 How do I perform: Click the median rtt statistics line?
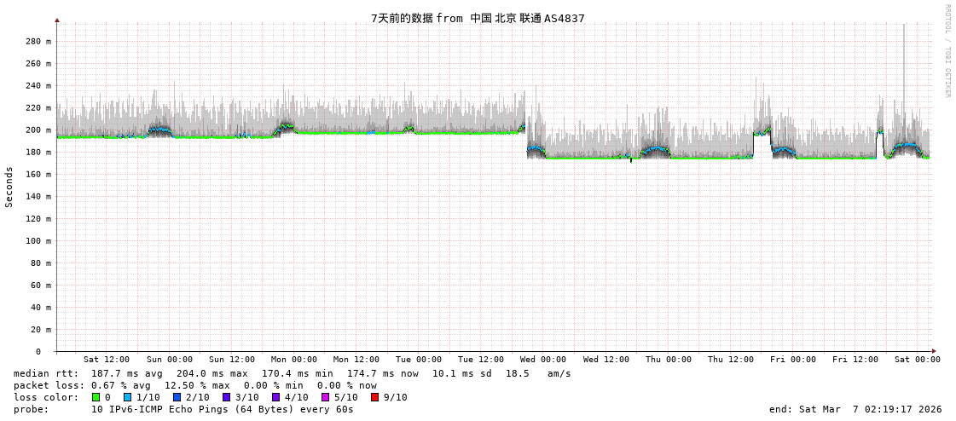[292, 373]
